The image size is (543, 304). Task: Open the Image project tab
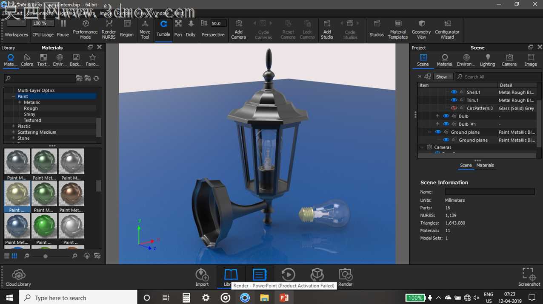[x=531, y=60]
